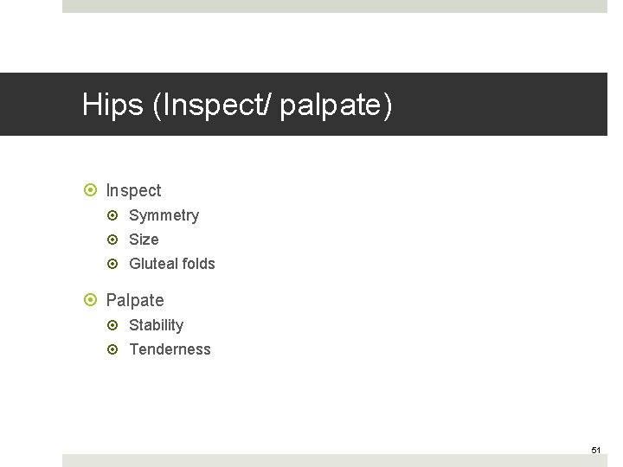Select the "Stability" sub-bullet text
Screen dimensions: 623x467
pyautogui.click(x=156, y=325)
